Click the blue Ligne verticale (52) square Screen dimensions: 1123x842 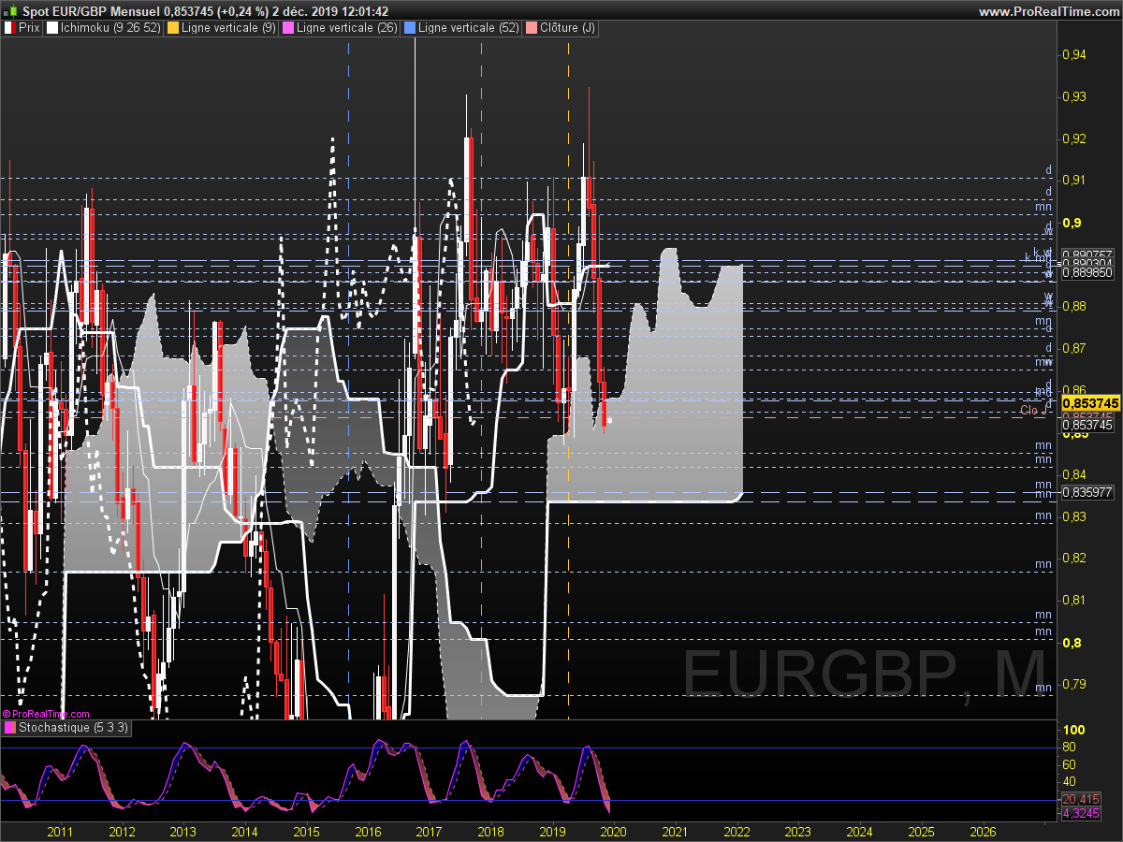(409, 28)
